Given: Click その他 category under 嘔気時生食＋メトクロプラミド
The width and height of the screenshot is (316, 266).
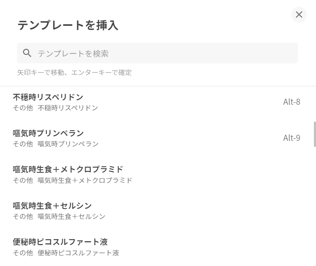Looking at the screenshot, I should 23,180.
